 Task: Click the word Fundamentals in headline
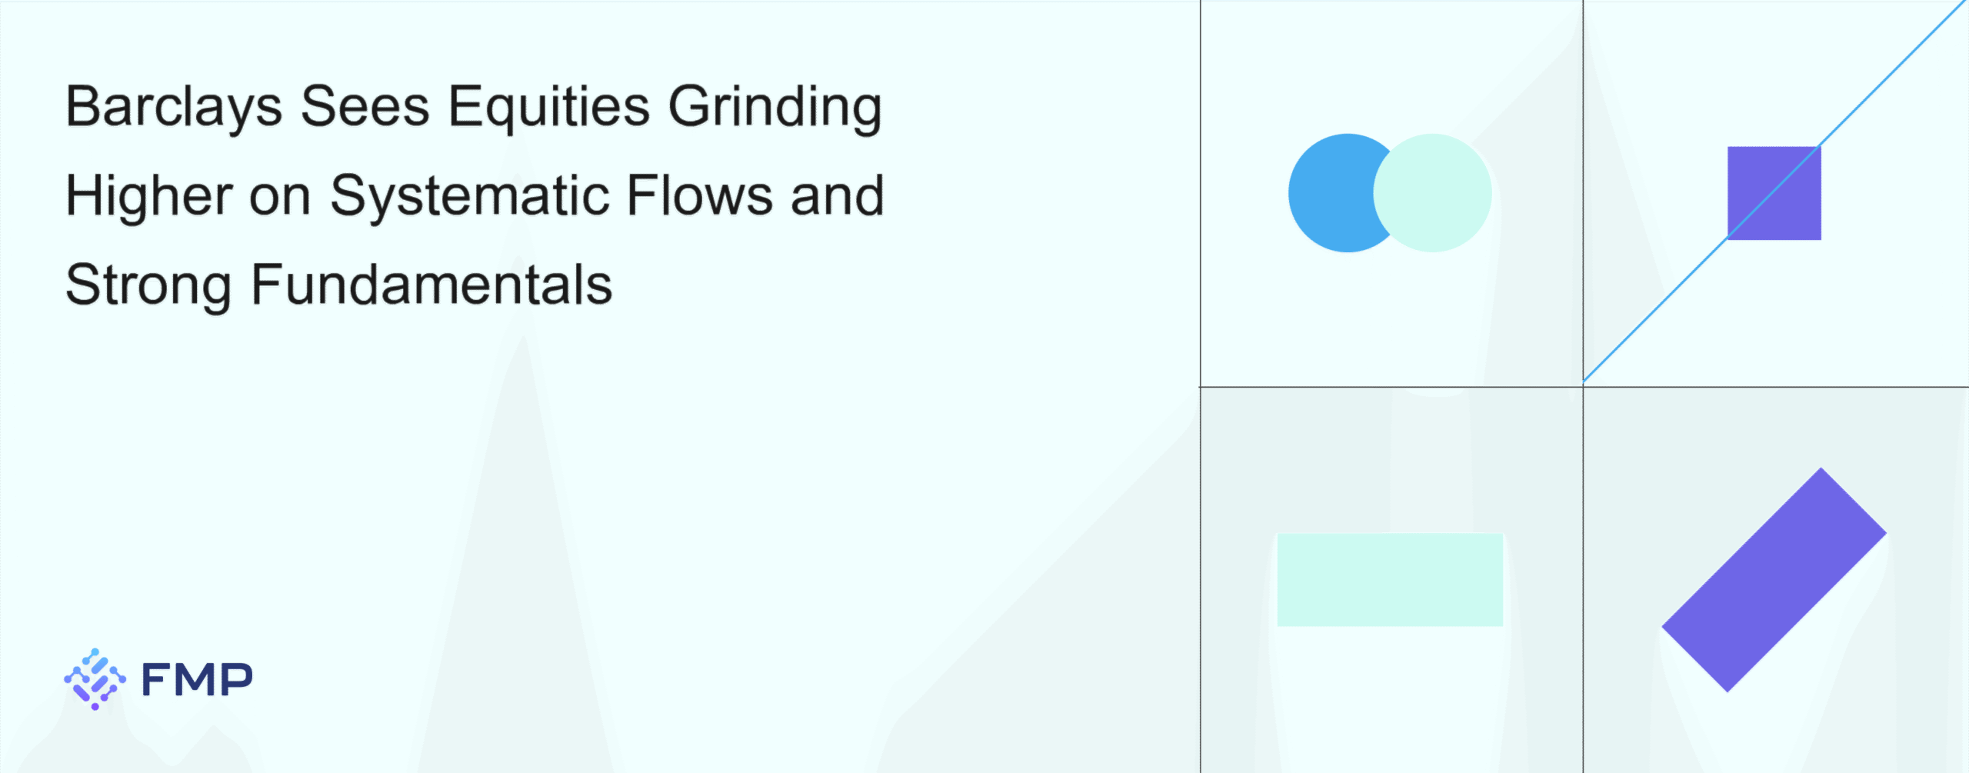click(431, 285)
